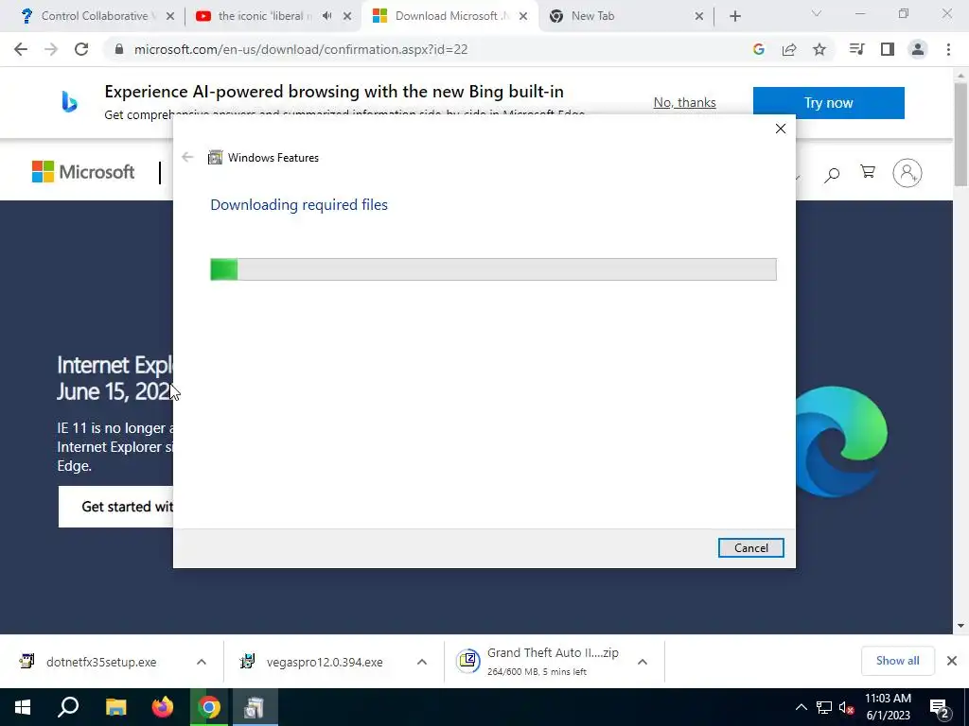Image resolution: width=969 pixels, height=726 pixels.
Task: Click the page vertical scrollbar thumb
Action: pyautogui.click(x=960, y=134)
